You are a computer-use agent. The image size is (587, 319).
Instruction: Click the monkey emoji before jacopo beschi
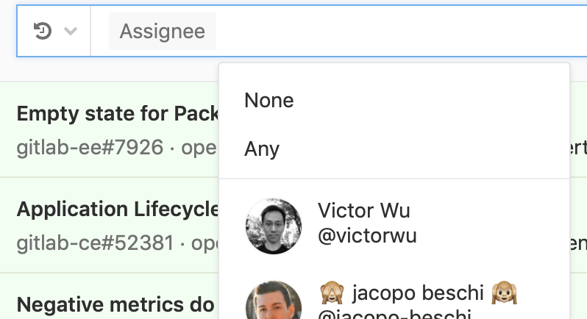332,293
